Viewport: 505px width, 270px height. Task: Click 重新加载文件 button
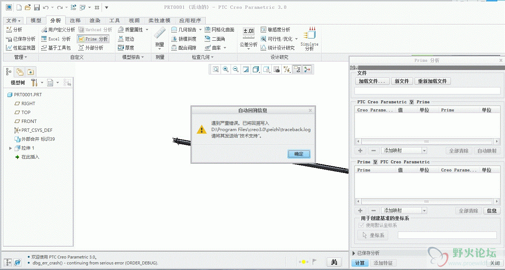pos(432,81)
